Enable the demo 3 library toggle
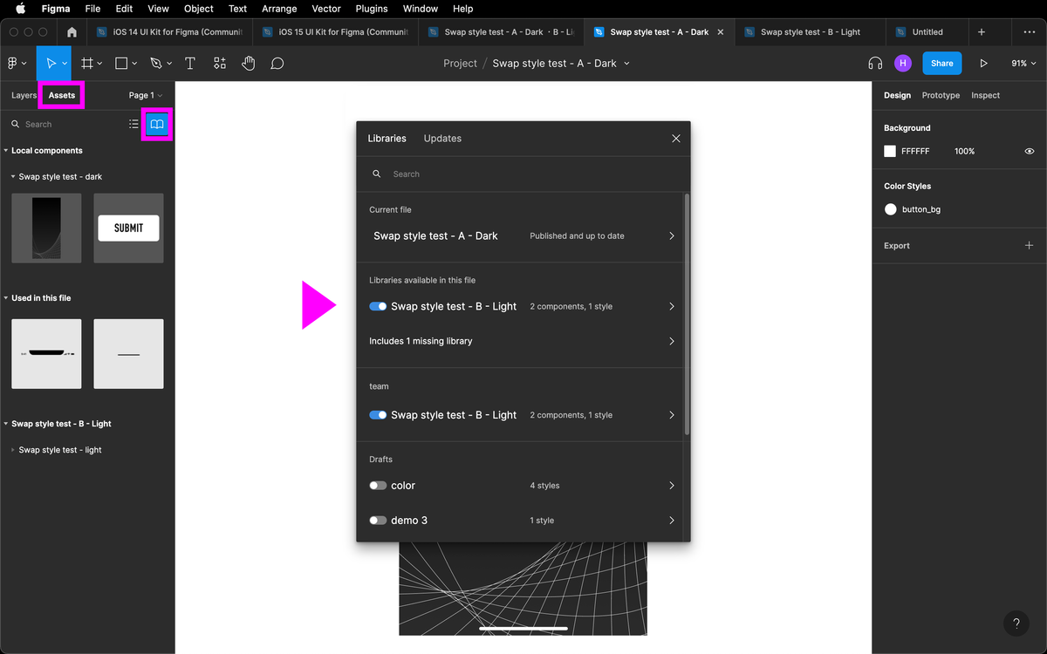 378,521
